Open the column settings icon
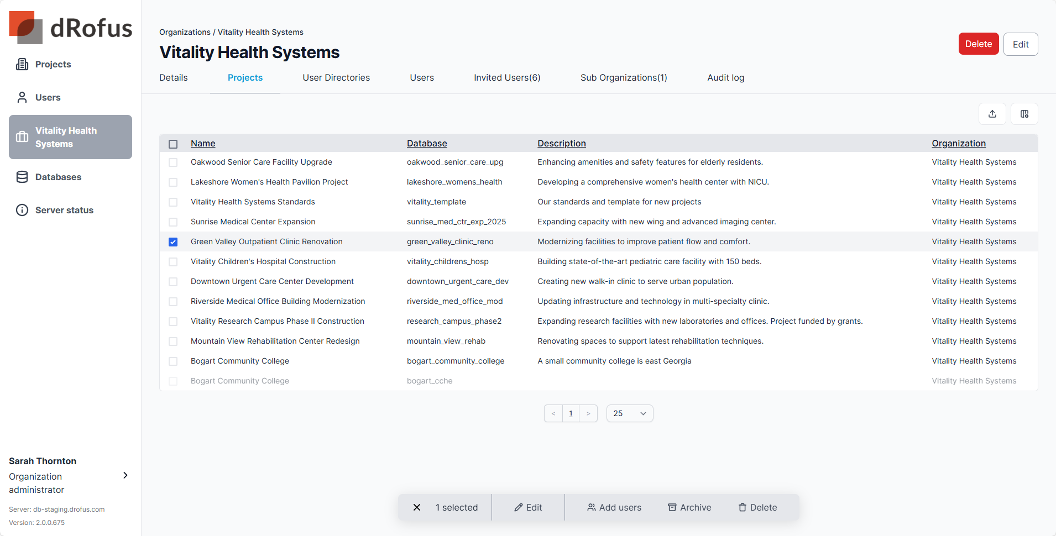This screenshot has height=536, width=1056. 1024,114
